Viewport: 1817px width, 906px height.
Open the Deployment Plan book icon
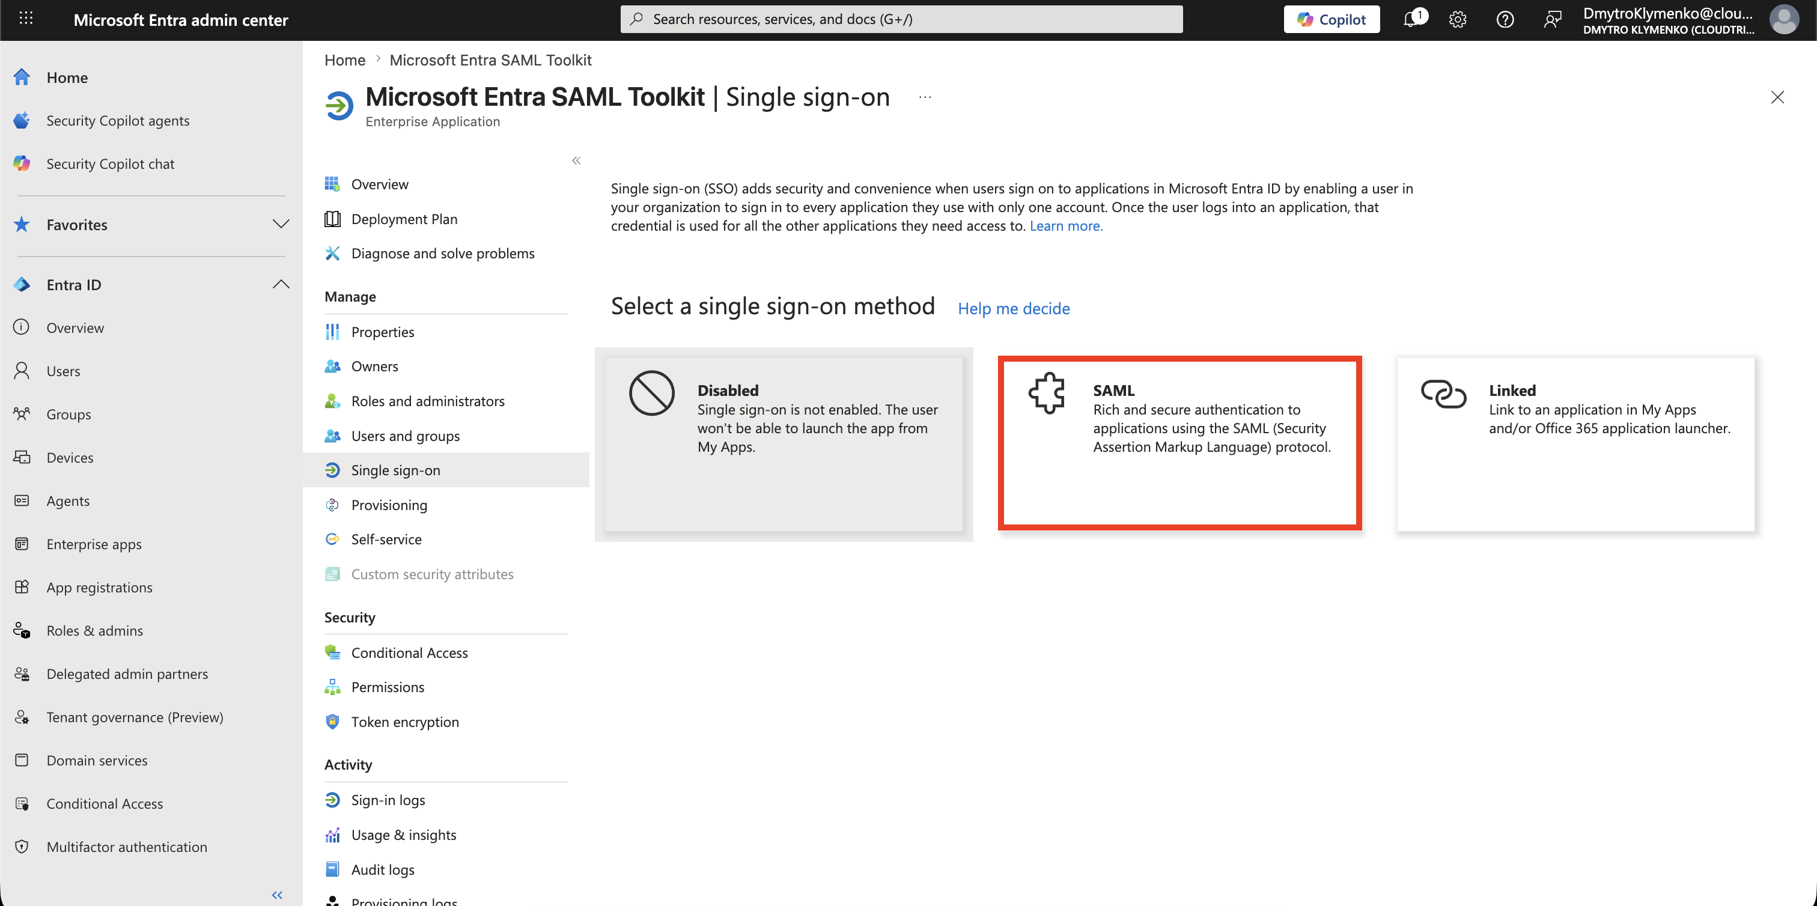pos(332,219)
